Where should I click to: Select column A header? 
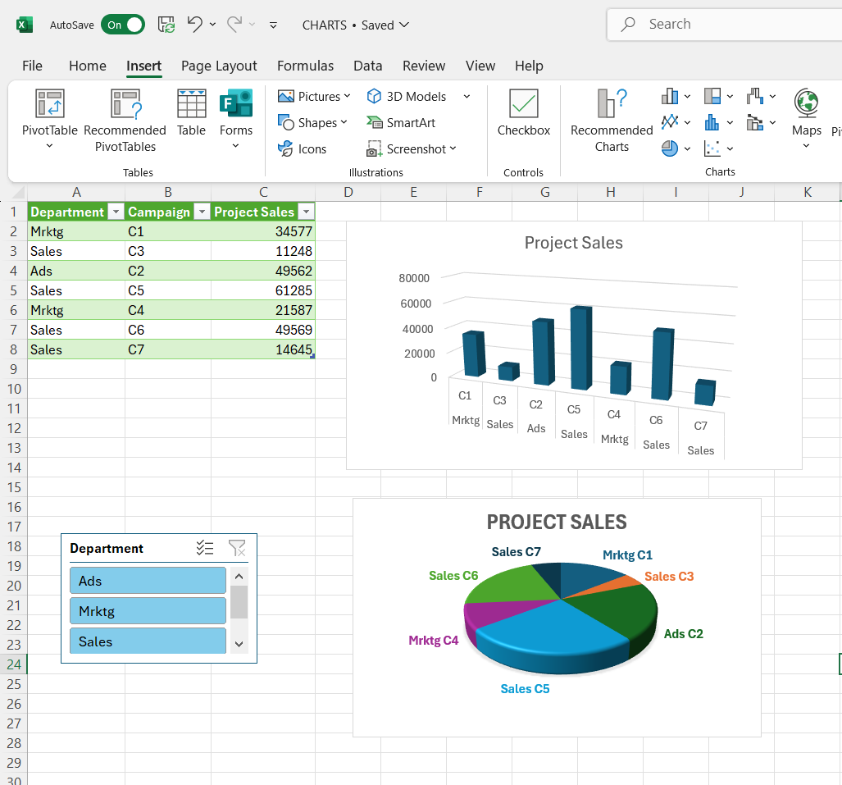[x=76, y=192]
